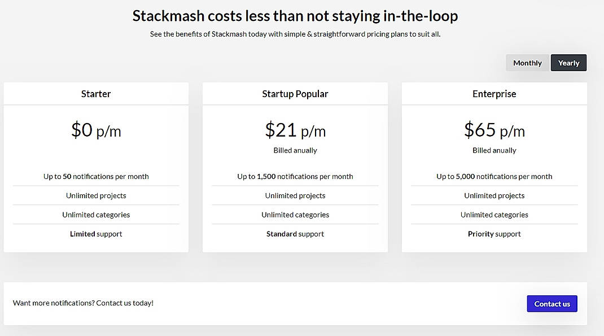Switch billing to Monthly

(x=527, y=63)
